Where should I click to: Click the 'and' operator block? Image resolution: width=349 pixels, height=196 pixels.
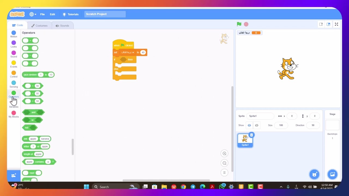(x=33, y=112)
